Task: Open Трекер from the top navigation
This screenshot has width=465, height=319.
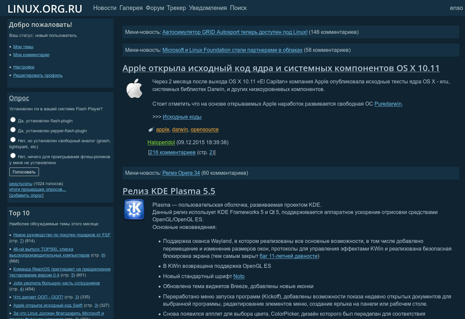Action: click(176, 8)
